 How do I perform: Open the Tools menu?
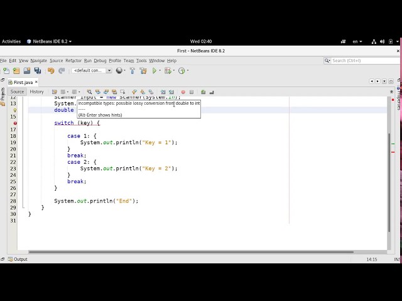(x=141, y=61)
